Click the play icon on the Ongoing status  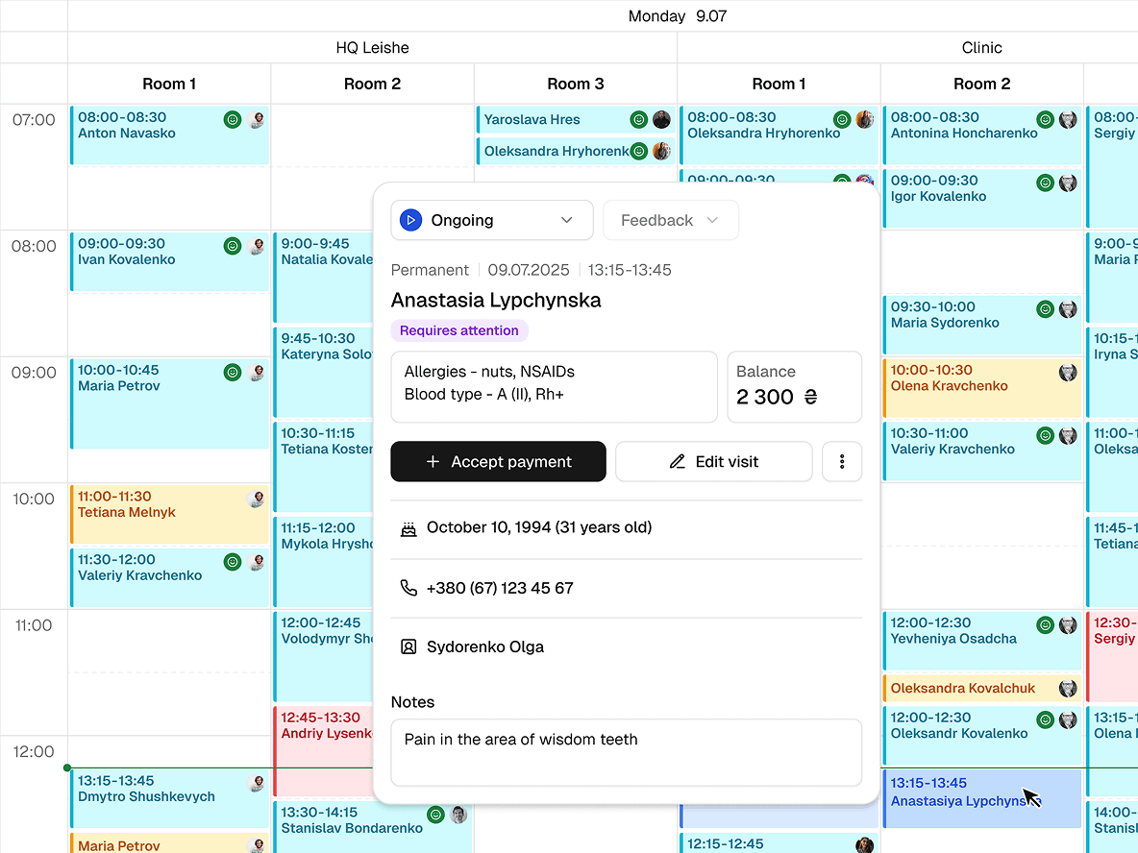coord(410,219)
